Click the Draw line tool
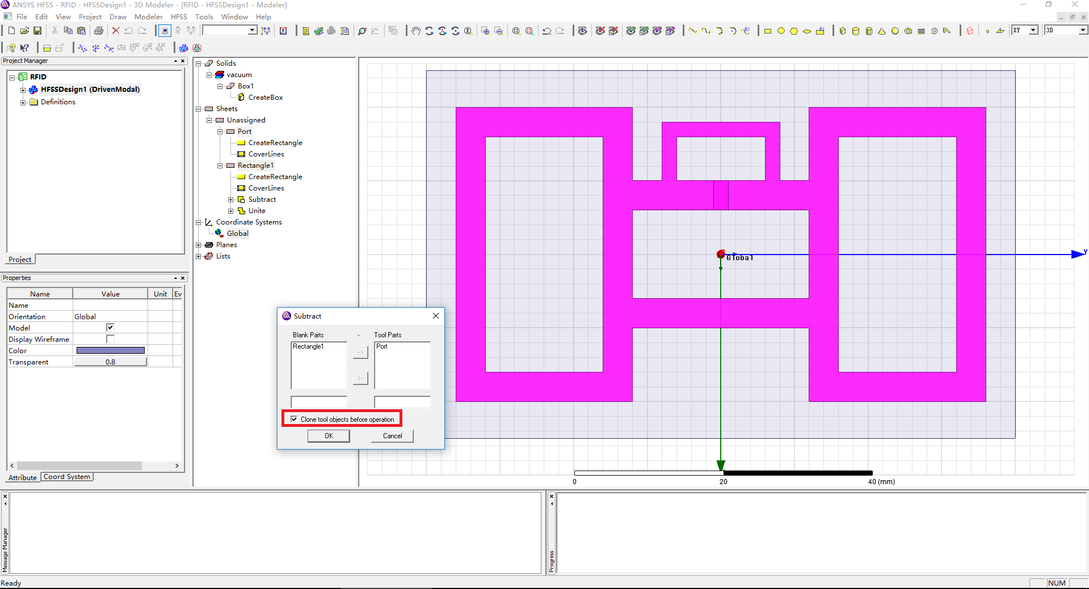 pos(693,31)
